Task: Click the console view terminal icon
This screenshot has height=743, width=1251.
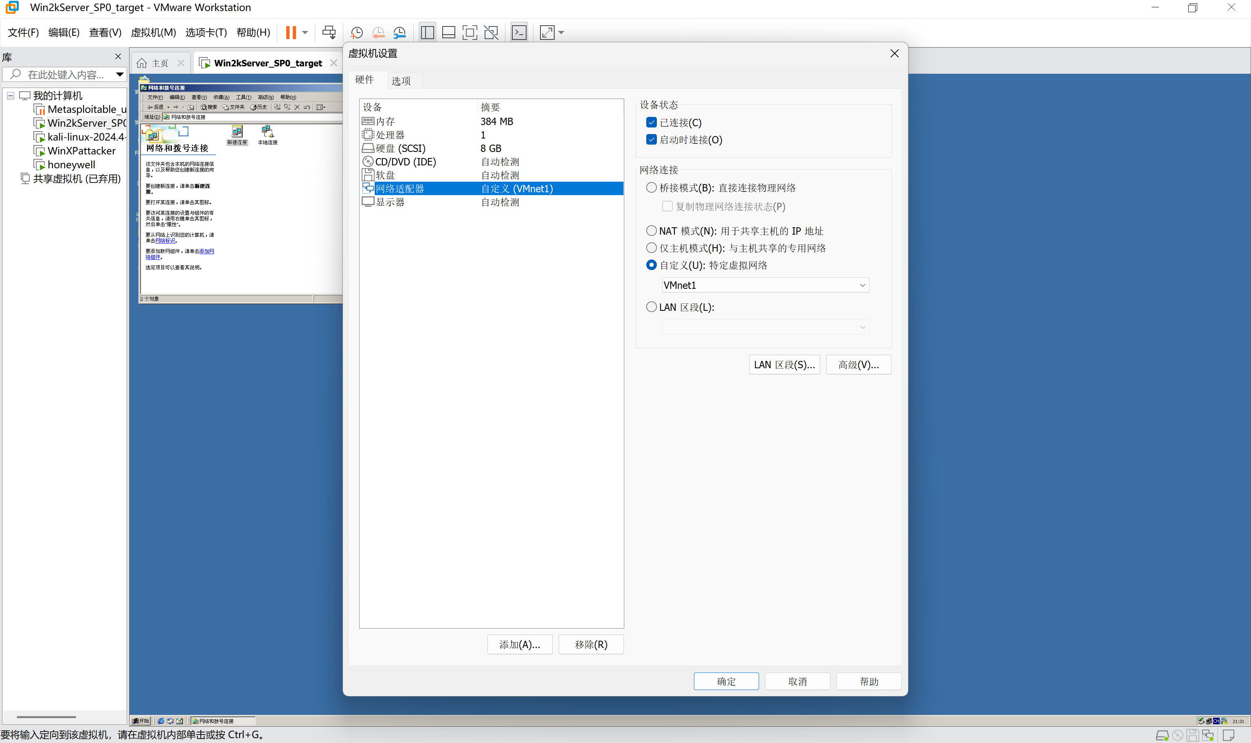Action: 519,33
